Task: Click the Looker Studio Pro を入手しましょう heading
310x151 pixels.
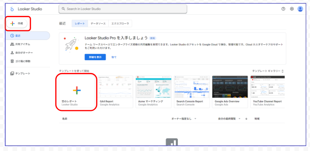Action: click(116, 38)
